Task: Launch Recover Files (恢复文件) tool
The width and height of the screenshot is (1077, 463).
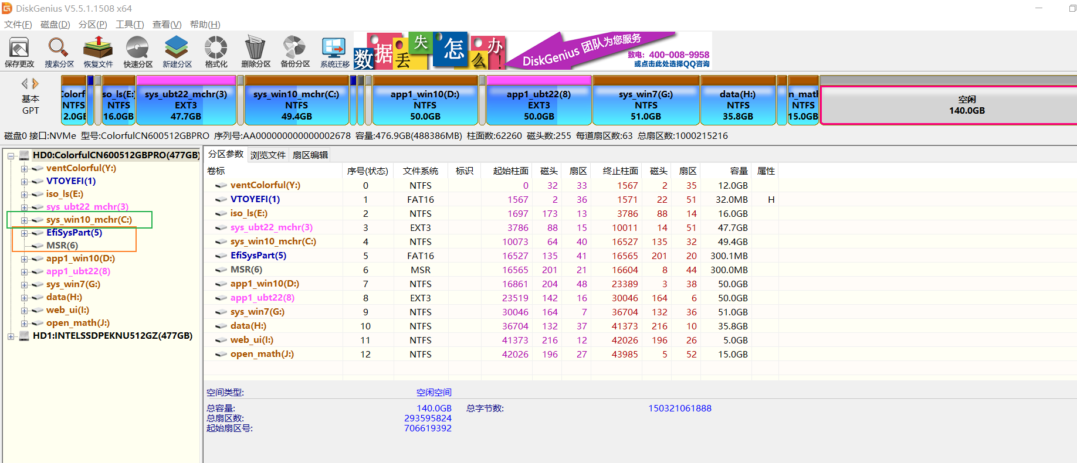Action: (x=98, y=52)
